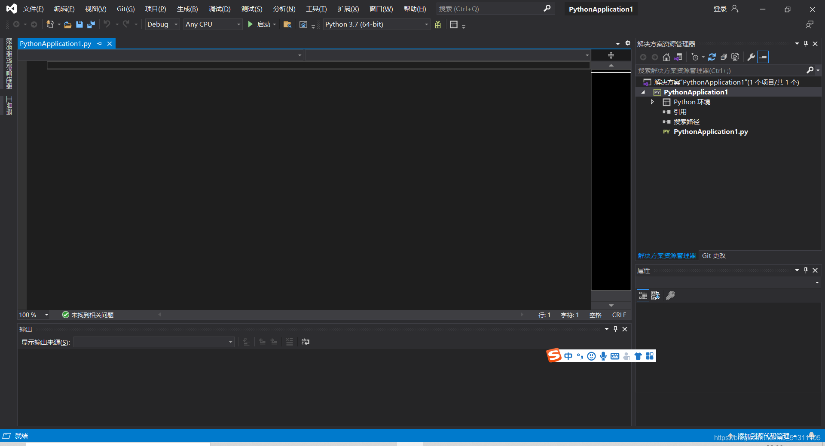Click the Python package gift box icon

click(438, 24)
